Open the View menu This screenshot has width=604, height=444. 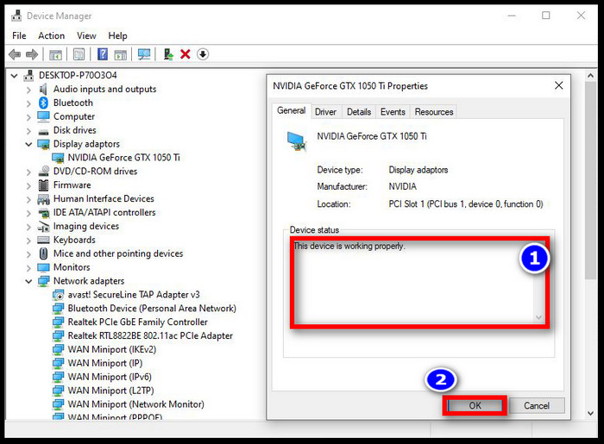pos(86,36)
